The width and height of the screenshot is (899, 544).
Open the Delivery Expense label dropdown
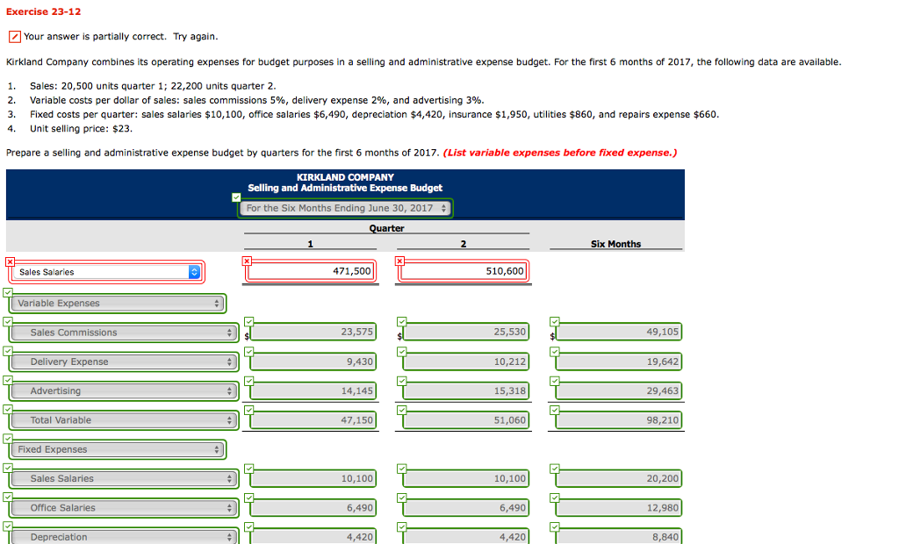click(123, 361)
